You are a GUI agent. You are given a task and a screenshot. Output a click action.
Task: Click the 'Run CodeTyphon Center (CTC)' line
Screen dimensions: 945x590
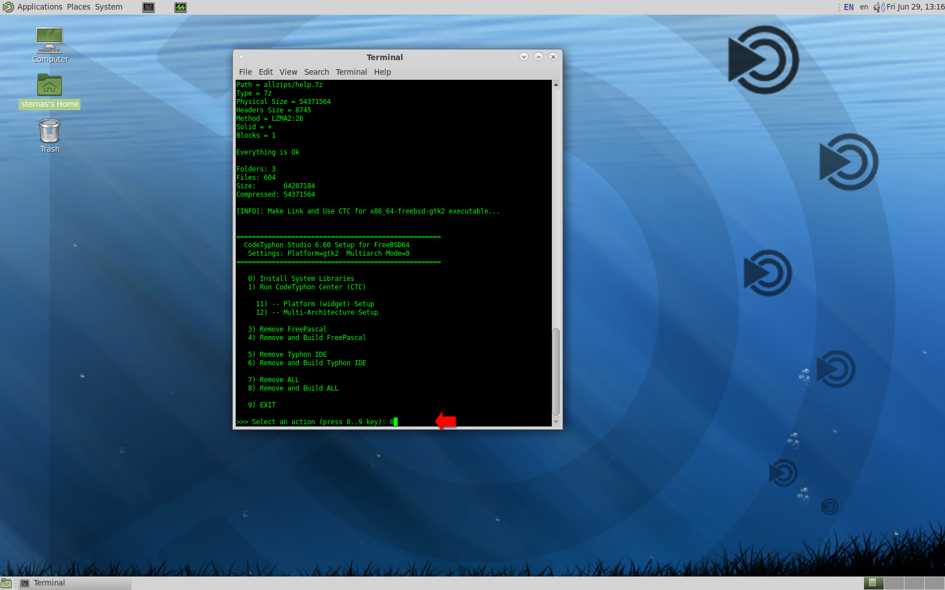click(307, 287)
